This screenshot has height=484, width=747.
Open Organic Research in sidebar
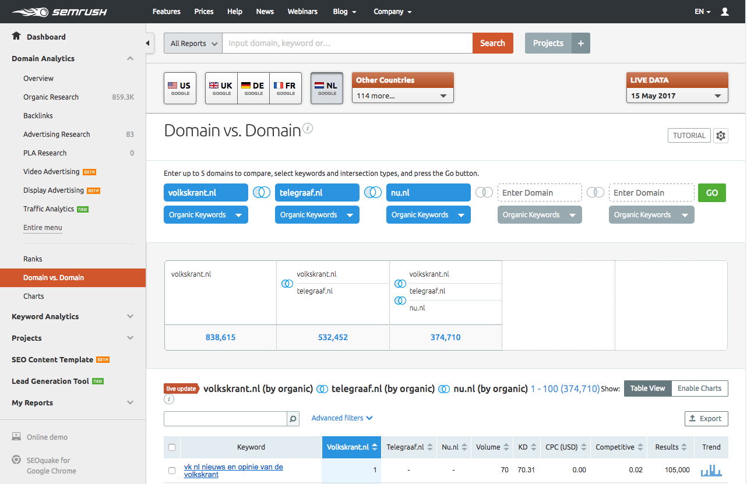click(51, 97)
